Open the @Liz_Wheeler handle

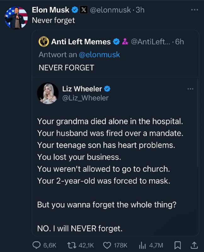(85, 98)
